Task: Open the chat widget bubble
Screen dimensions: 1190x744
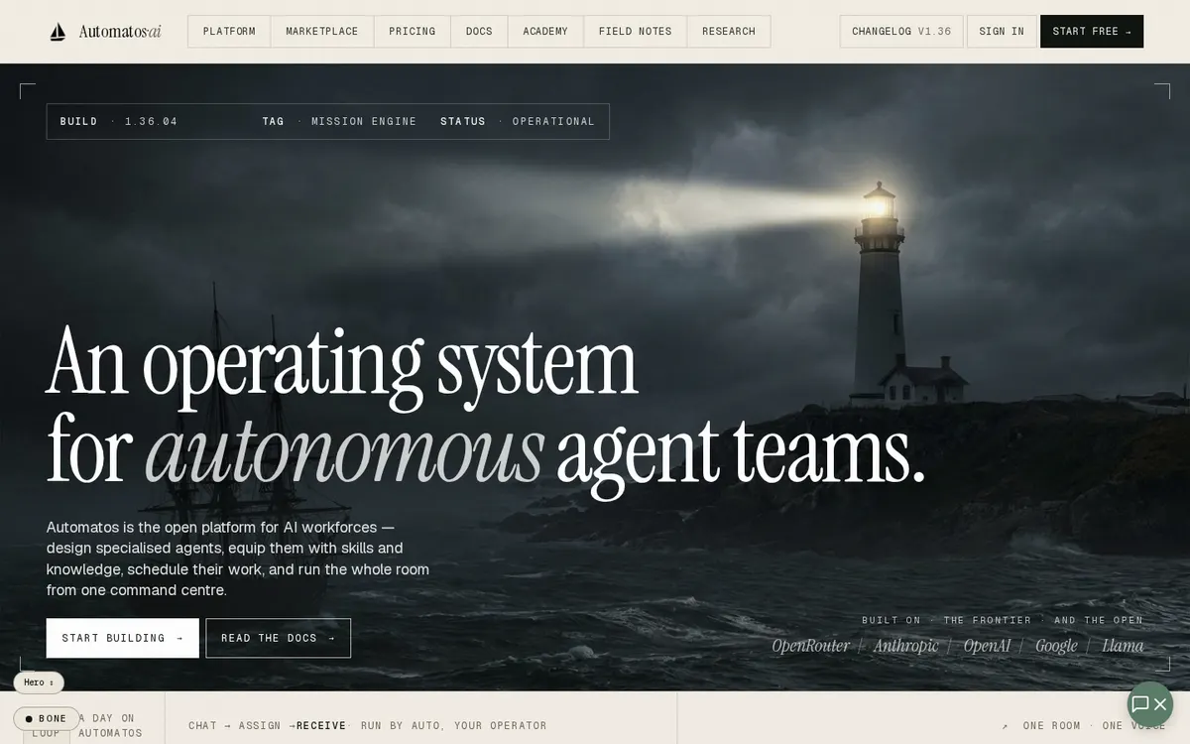Action: (x=1150, y=704)
